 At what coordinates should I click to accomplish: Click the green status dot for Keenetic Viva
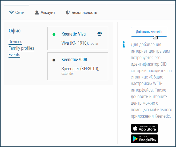click(54, 34)
